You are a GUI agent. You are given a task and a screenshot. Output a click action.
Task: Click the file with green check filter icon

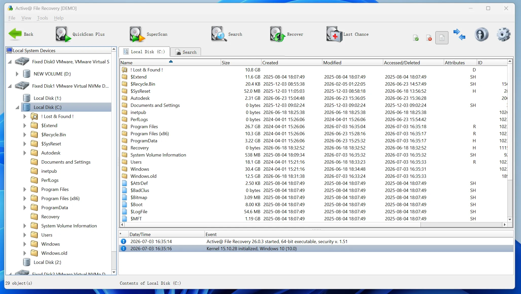point(416,38)
